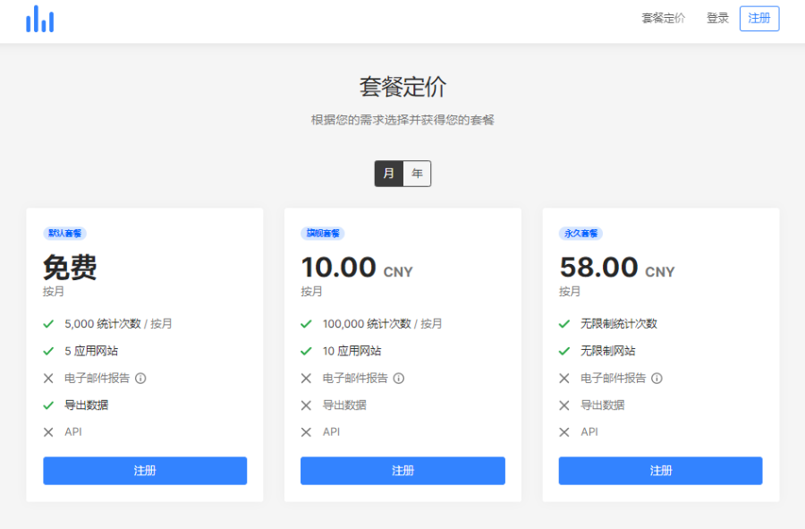Click the outlined 注册 button in header
805x529 pixels.
coord(759,19)
